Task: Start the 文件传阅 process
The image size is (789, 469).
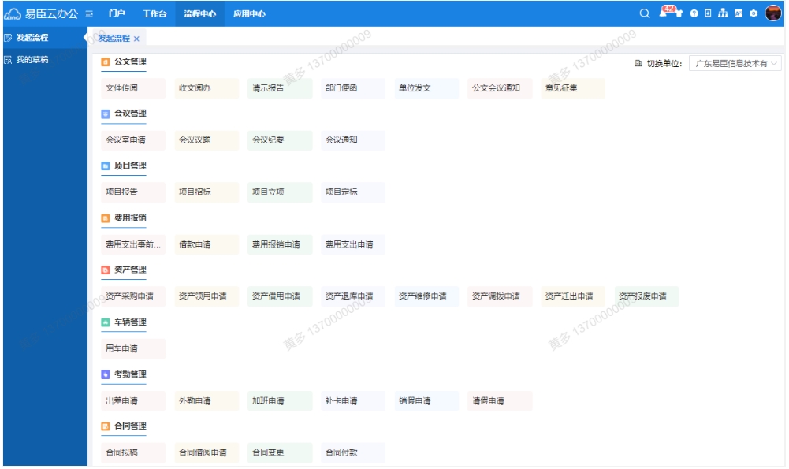Action: tap(133, 88)
